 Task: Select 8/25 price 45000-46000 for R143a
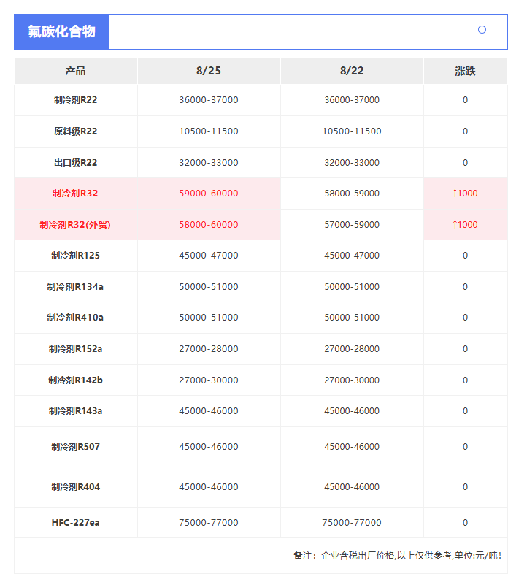coord(209,410)
